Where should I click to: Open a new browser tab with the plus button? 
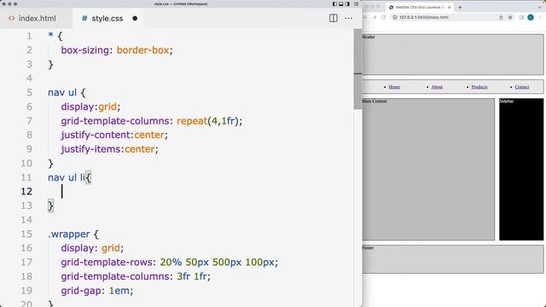pos(460,7)
